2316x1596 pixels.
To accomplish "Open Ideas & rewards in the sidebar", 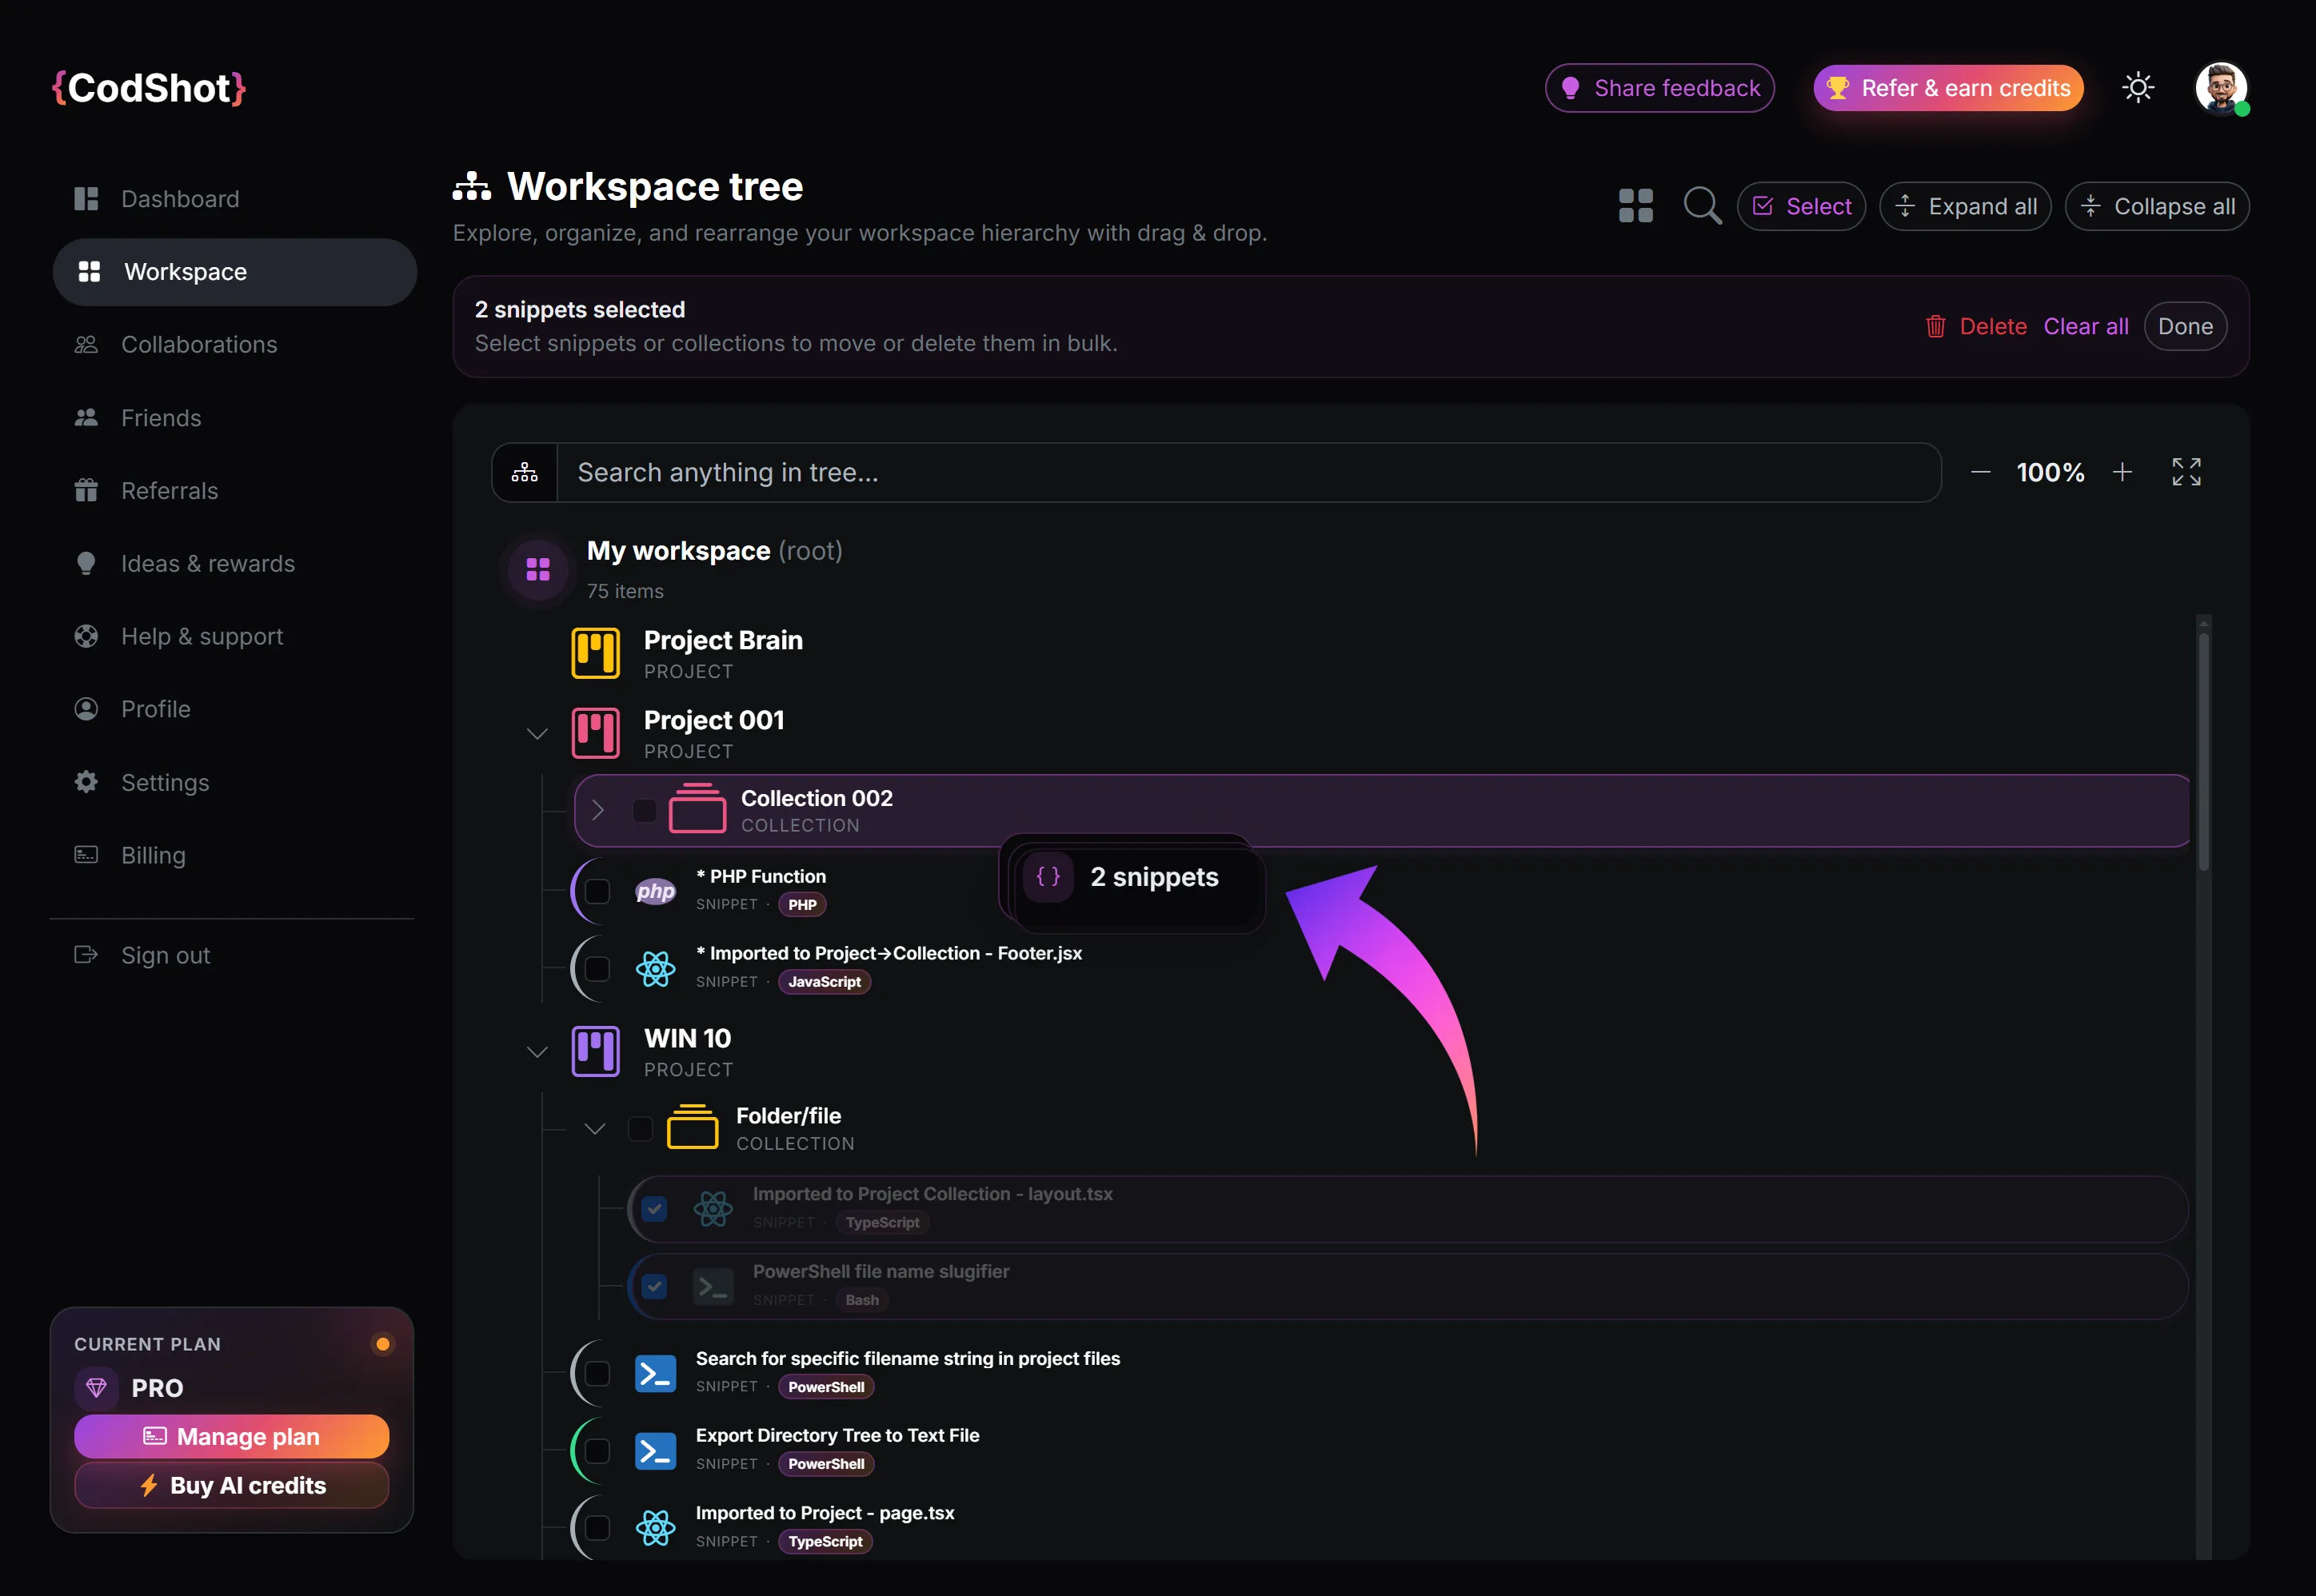I will coord(234,563).
